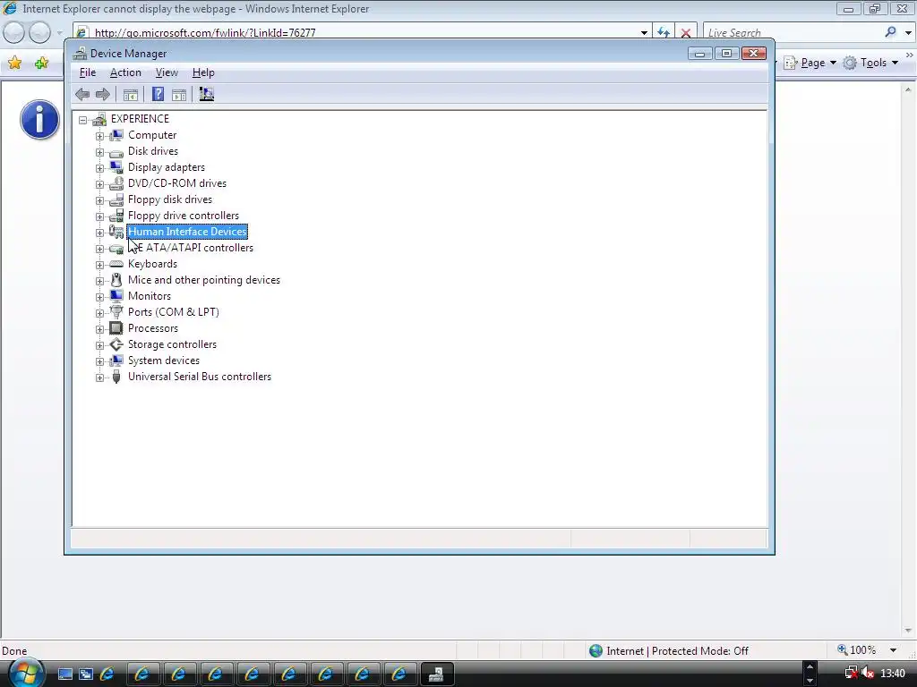
Task: Open the Help menu
Action: pos(203,72)
